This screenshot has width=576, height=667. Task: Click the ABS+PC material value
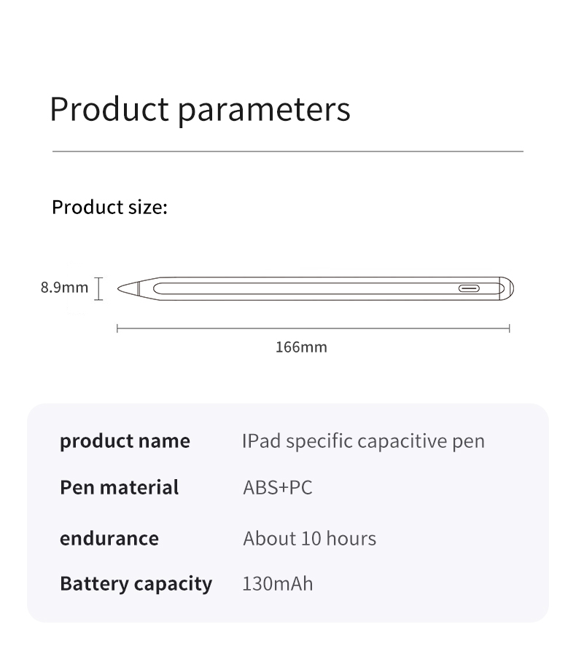277,487
